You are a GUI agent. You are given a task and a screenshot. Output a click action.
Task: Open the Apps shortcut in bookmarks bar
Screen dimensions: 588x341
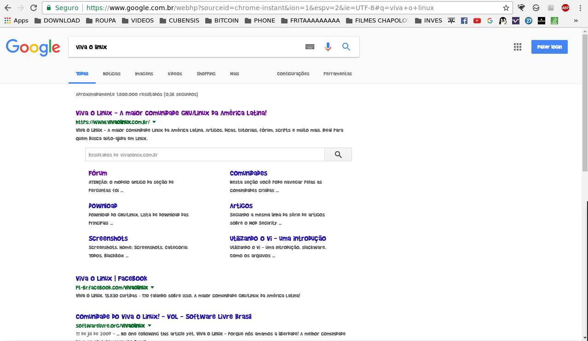17,21
